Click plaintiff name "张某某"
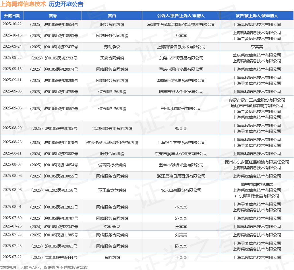The height and width of the screenshot is (270, 294). [x=181, y=128]
